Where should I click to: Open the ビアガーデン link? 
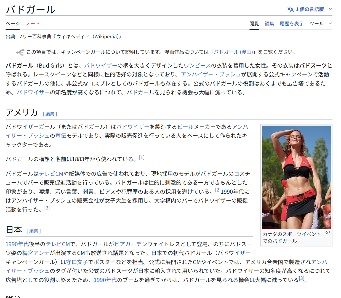130,244
